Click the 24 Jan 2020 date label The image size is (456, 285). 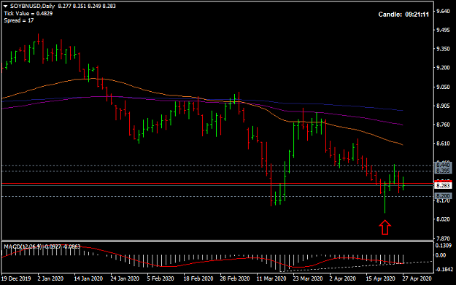125,278
